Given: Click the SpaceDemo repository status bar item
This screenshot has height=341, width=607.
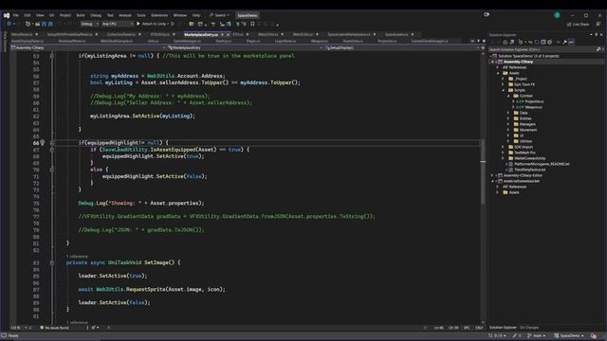Looking at the screenshot, I should [x=569, y=335].
